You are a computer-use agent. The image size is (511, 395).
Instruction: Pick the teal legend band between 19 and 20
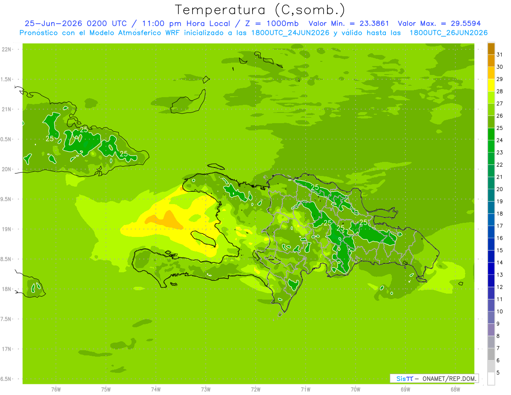click(491, 195)
